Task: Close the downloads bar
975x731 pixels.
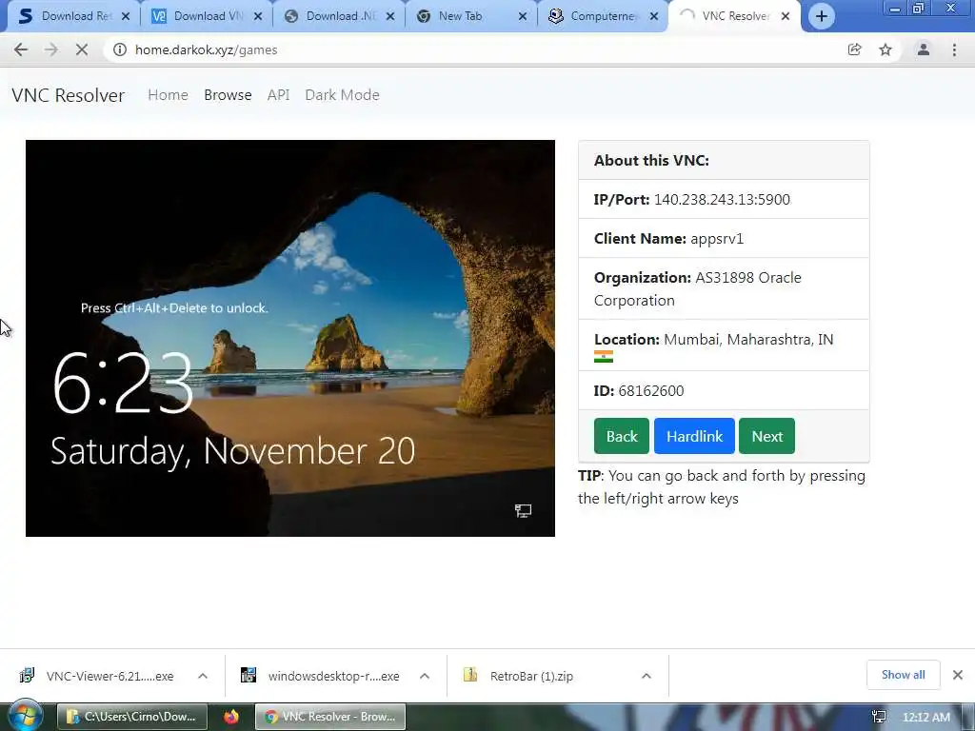Action: [x=958, y=675]
